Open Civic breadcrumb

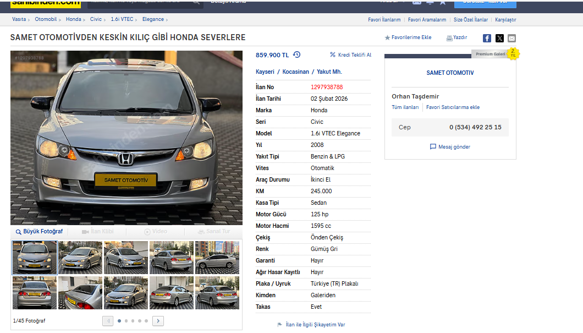[96, 19]
